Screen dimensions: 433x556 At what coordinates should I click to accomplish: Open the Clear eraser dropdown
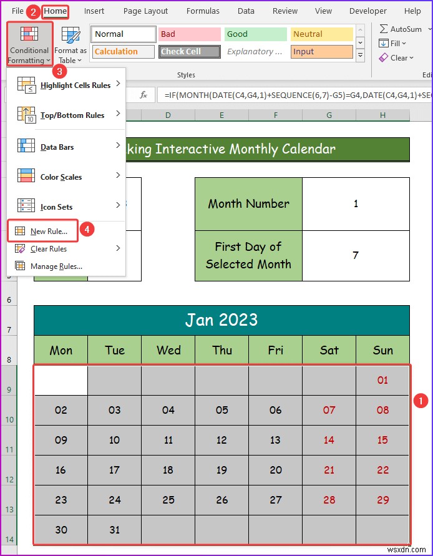point(396,58)
